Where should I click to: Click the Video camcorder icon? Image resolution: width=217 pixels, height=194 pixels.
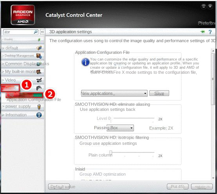(39, 80)
